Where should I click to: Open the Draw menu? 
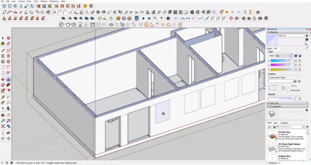(29, 1)
